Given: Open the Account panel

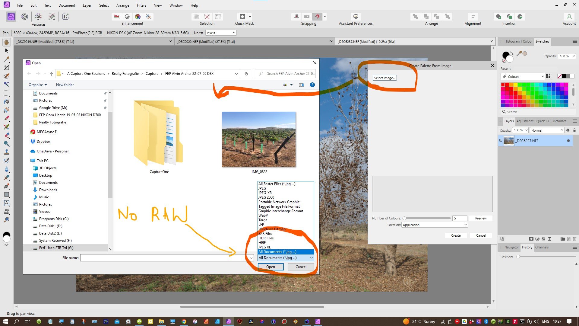Looking at the screenshot, I should click(x=569, y=17).
